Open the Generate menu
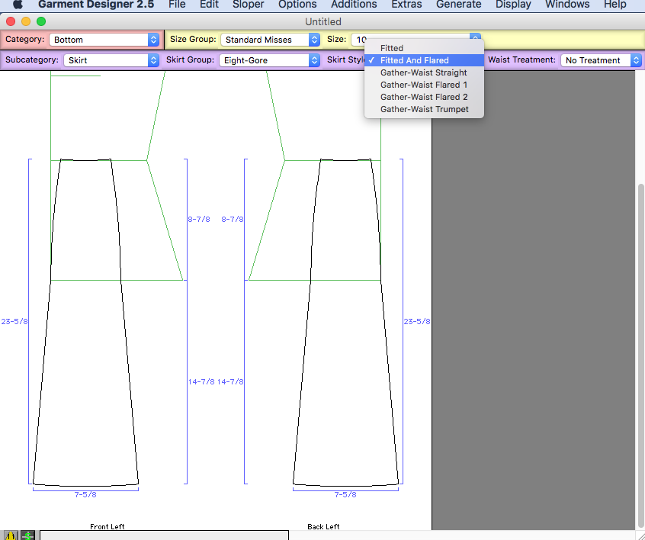This screenshot has height=540, width=645. 459,5
